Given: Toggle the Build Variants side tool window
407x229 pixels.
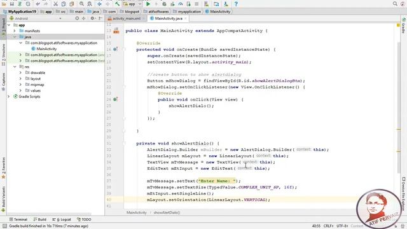Looking at the screenshot, I should point(3,199).
